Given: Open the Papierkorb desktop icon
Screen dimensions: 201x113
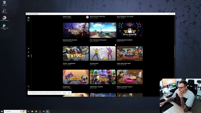Looking at the screenshot, I should point(4,3).
